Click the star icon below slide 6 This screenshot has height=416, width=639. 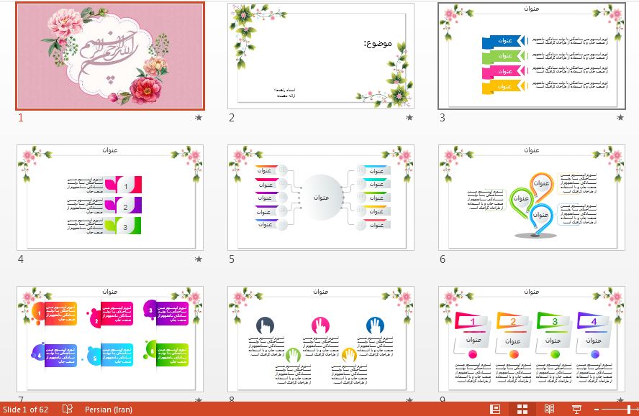620,259
